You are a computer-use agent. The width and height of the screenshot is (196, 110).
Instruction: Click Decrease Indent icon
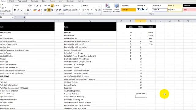tap(57, 10)
